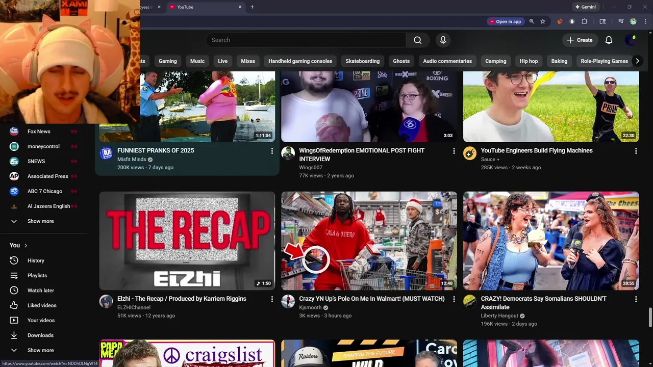Select the Audio commentaries chip
The width and height of the screenshot is (653, 367).
click(447, 61)
